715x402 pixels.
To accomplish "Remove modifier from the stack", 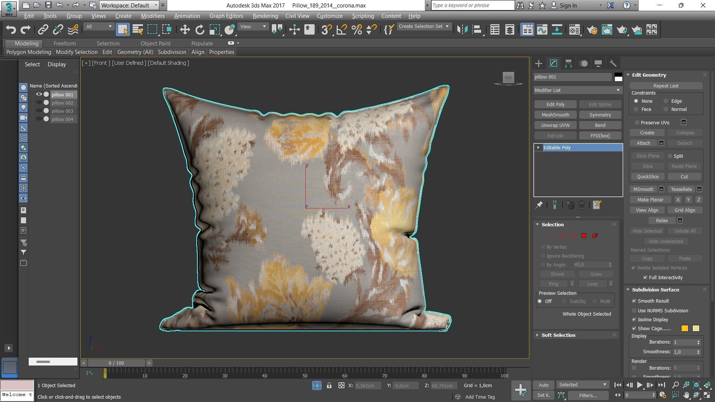I will tap(582, 205).
